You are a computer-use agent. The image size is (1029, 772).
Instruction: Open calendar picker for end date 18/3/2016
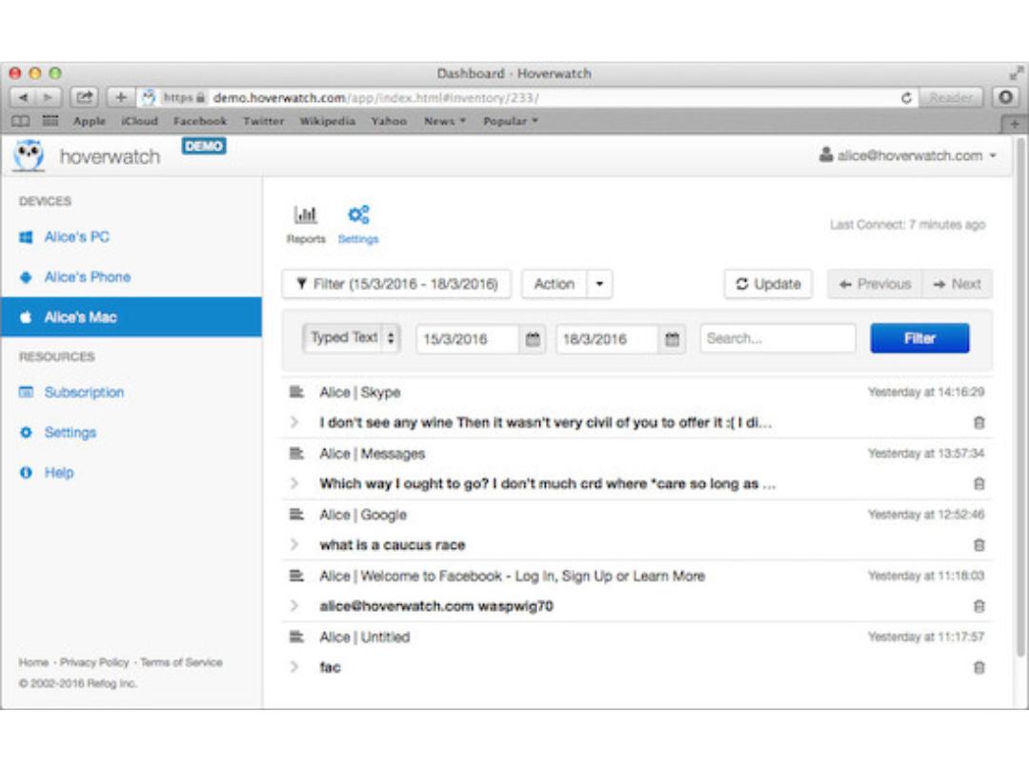pyautogui.click(x=672, y=339)
